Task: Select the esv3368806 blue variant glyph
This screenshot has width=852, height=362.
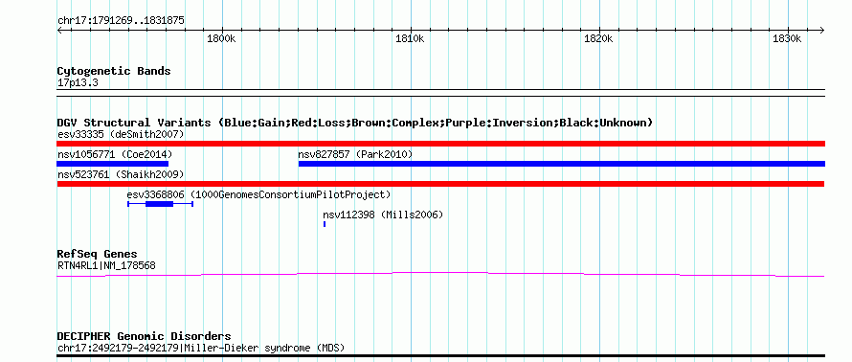Action: (160, 204)
